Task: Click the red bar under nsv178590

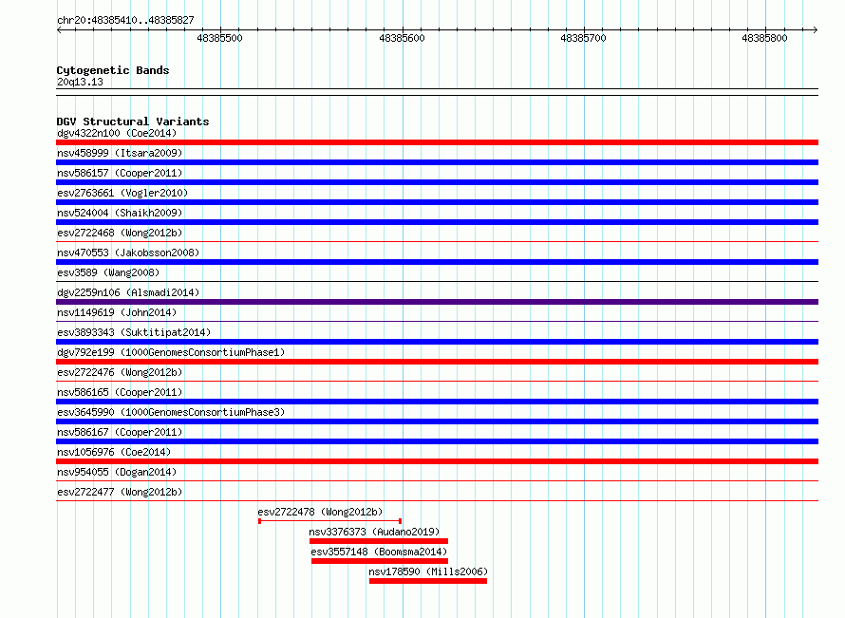Action: 428,581
